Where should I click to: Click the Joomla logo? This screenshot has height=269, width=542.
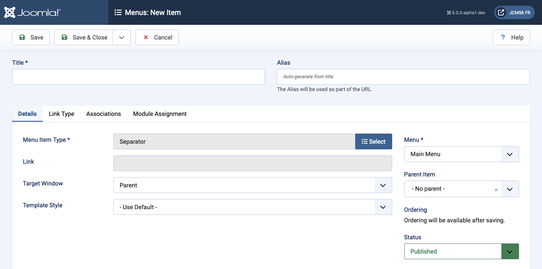pyautogui.click(x=32, y=12)
